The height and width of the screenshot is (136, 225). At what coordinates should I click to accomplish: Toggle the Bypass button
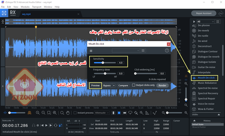pyautogui.click(x=107, y=86)
